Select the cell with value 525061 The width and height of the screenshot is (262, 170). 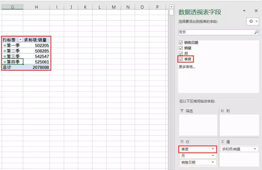(36, 62)
